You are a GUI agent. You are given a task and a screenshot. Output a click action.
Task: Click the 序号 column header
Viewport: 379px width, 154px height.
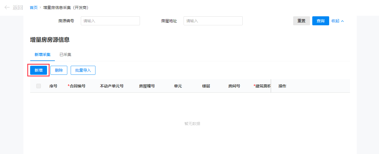[x=53, y=86]
